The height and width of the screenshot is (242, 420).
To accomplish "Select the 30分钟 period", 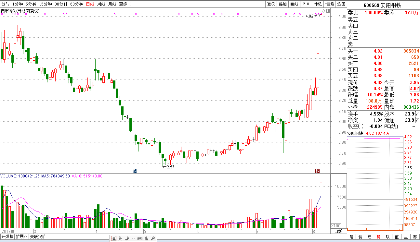I will (61, 4).
